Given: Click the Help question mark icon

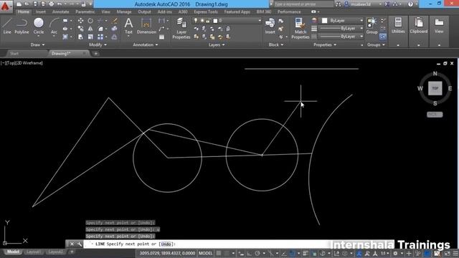Looking at the screenshot, I should click(410, 4).
